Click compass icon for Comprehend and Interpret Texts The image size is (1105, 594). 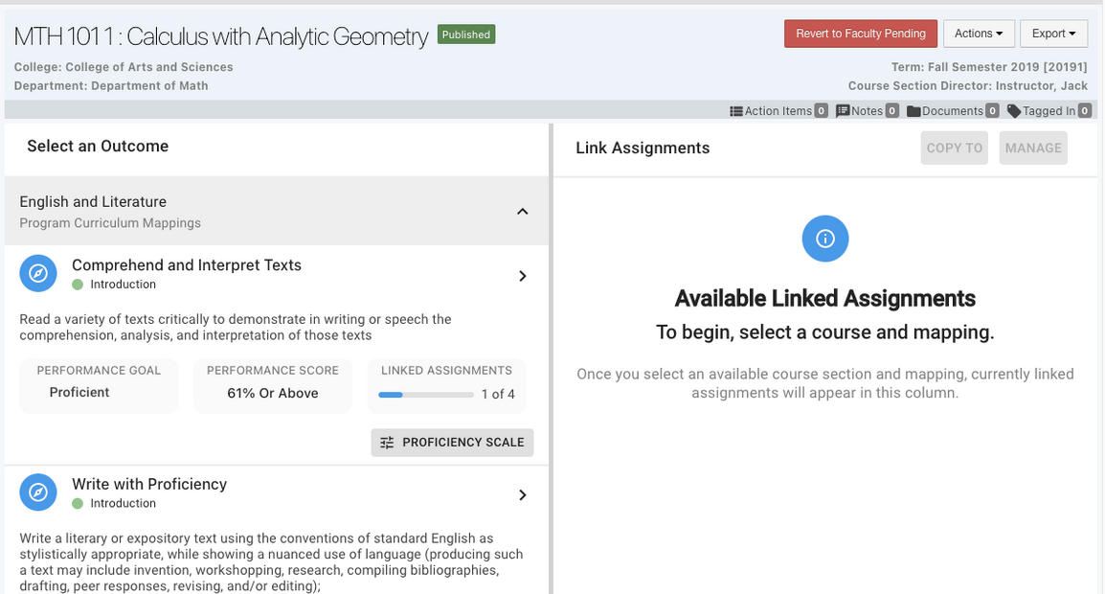[x=38, y=274]
